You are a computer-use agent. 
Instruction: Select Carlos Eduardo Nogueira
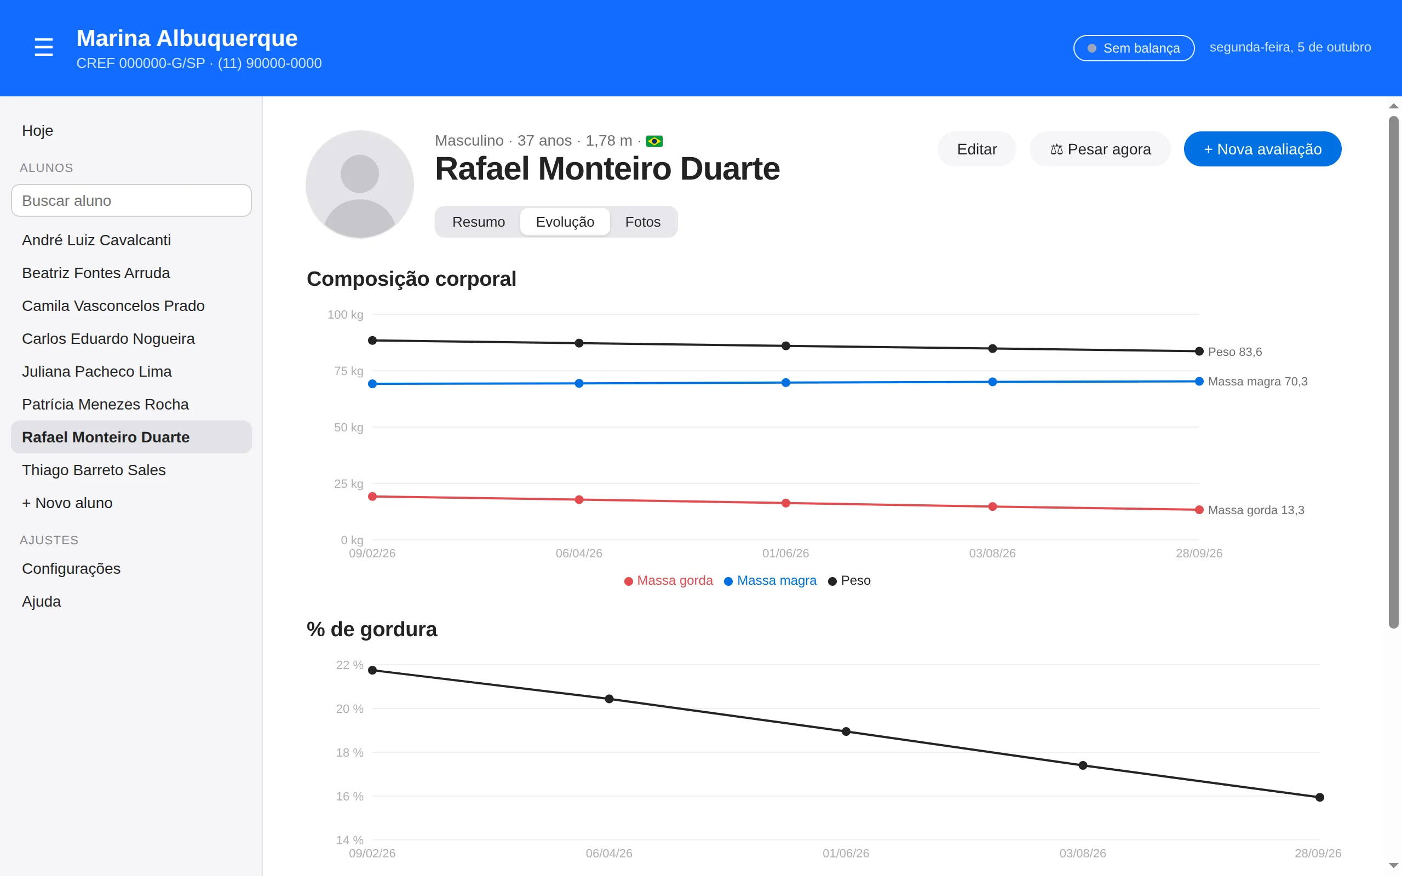click(x=131, y=338)
